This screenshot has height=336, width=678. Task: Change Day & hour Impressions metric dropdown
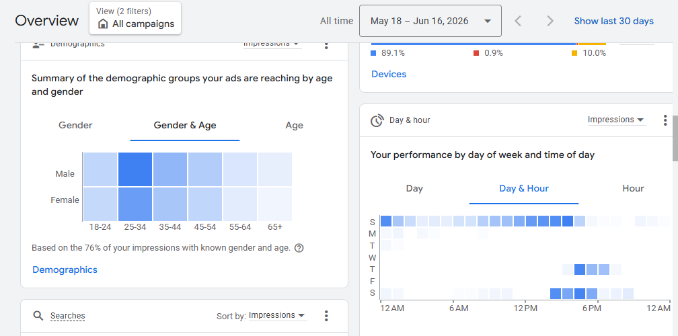click(615, 120)
